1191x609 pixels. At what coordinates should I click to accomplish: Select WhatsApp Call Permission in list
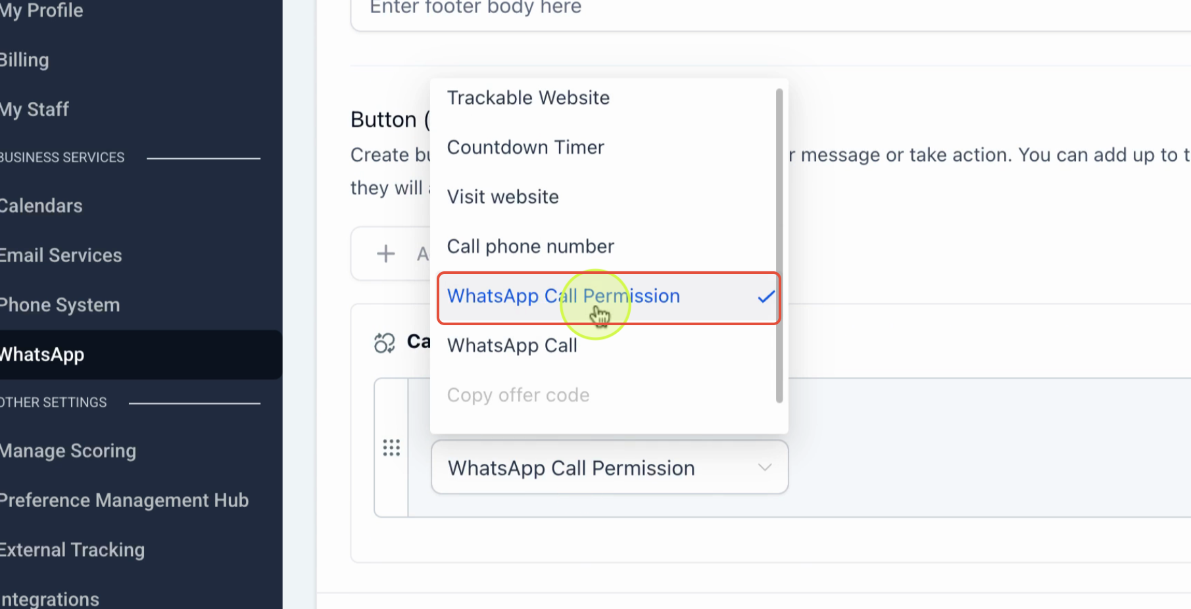pos(608,298)
